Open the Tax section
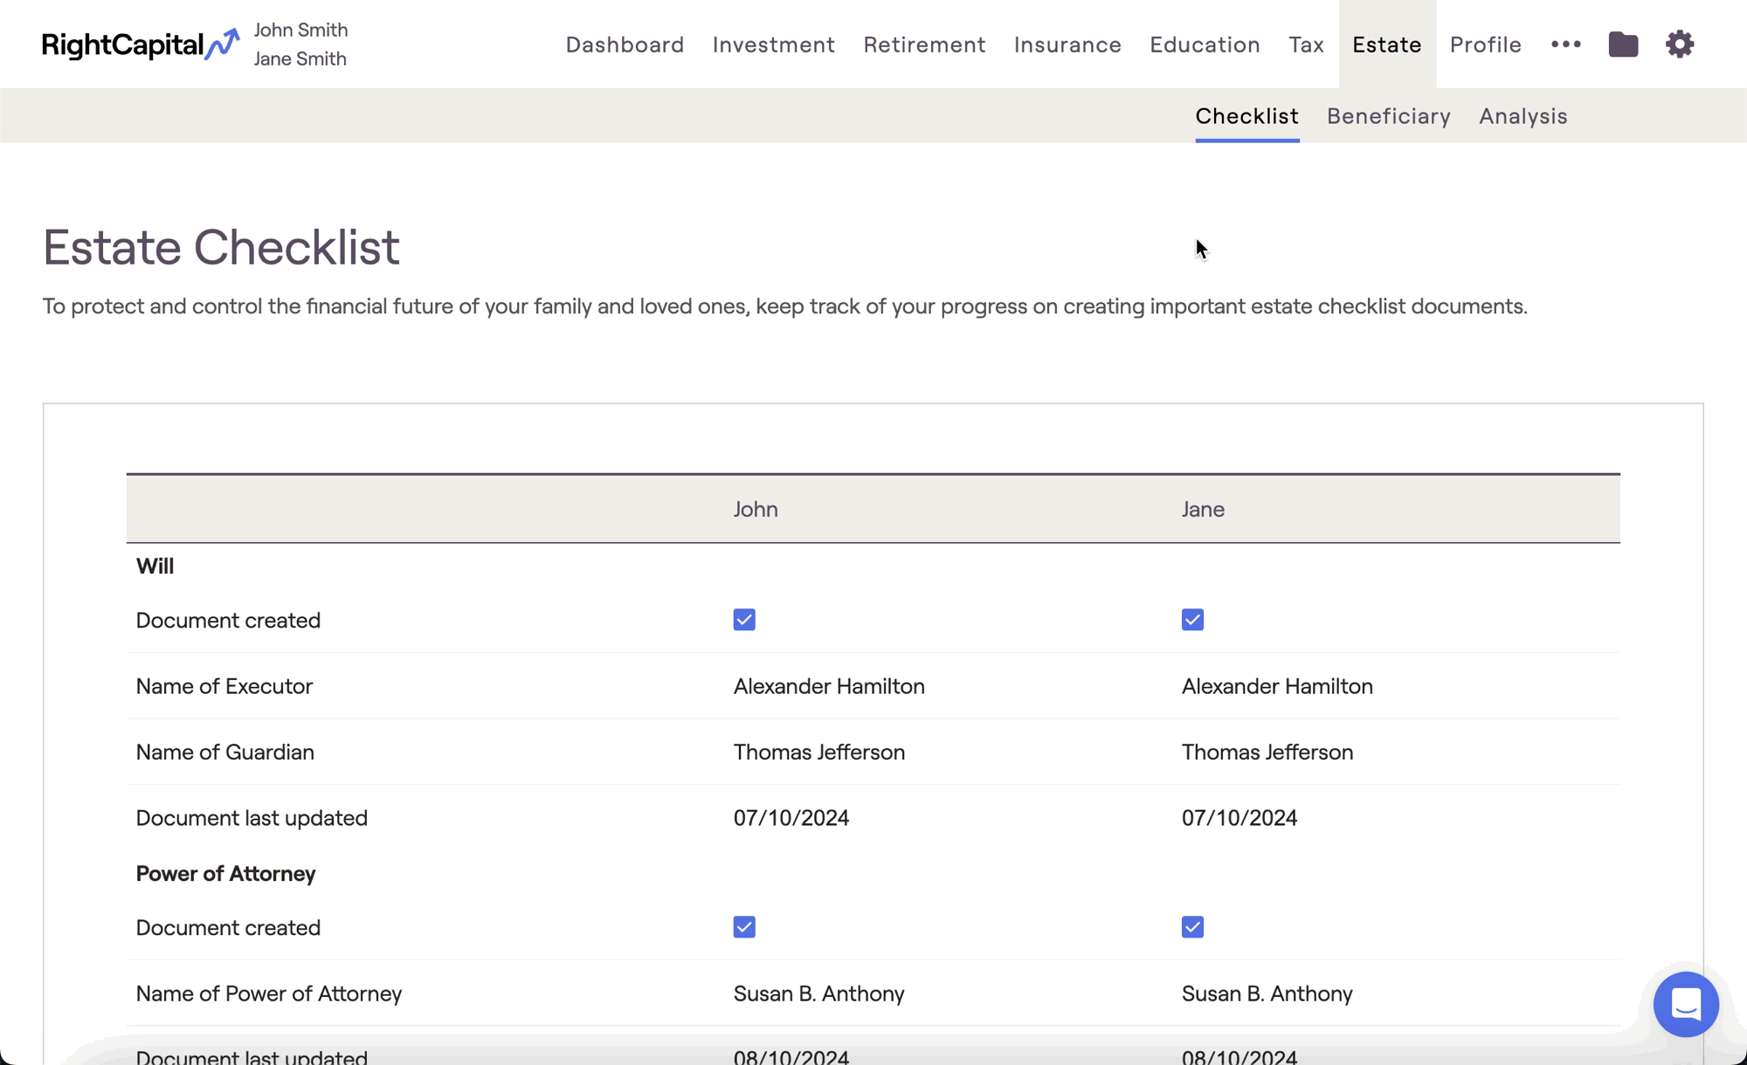 coord(1306,45)
